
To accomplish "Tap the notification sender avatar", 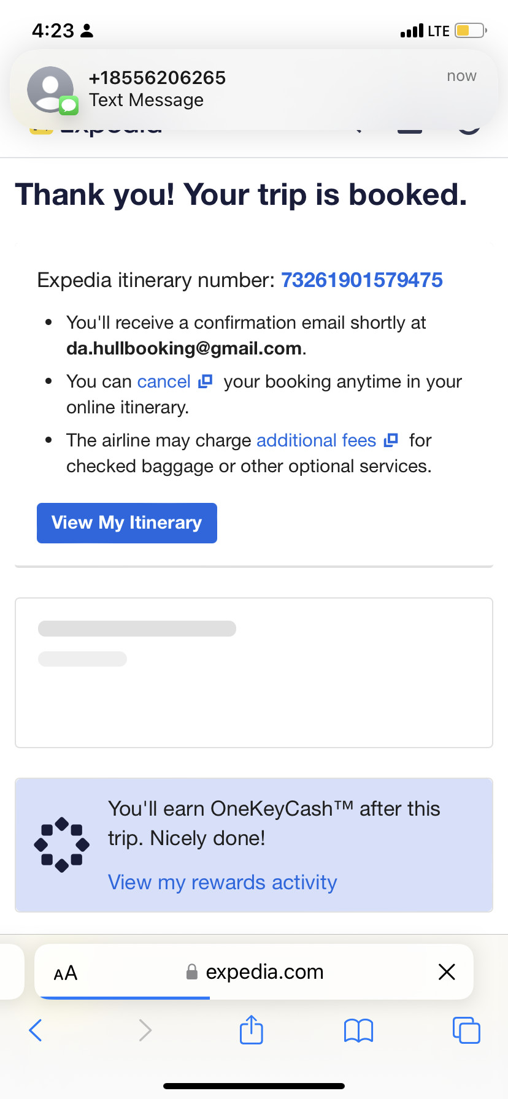I will (50, 90).
